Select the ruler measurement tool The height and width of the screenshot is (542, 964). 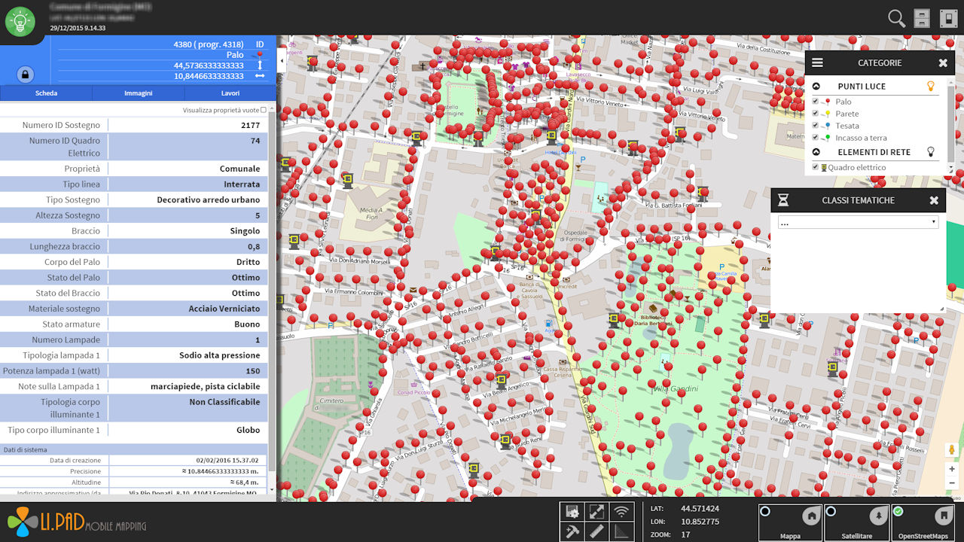point(596,531)
